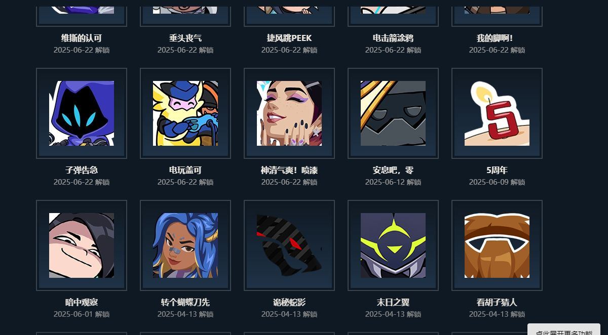Select the 末日之翼 yellow emblem icon
The image size is (608, 335).
point(393,245)
